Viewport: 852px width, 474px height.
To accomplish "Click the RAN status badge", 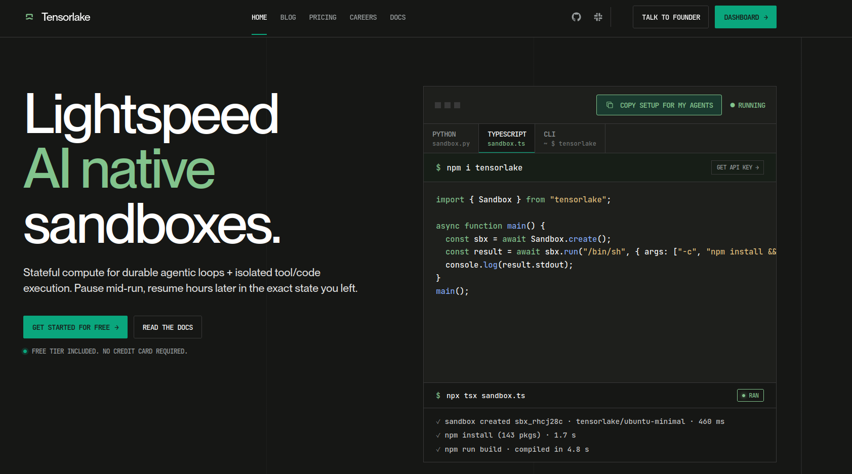I will pos(750,396).
